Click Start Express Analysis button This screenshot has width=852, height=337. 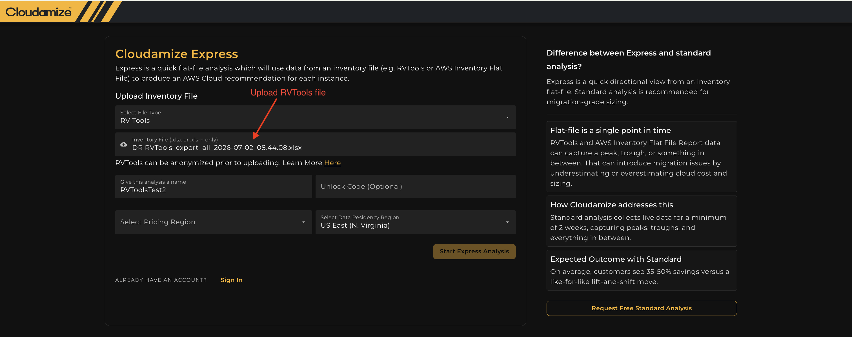click(x=474, y=251)
